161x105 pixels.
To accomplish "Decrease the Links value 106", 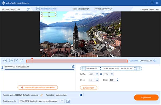I will (118, 81).
